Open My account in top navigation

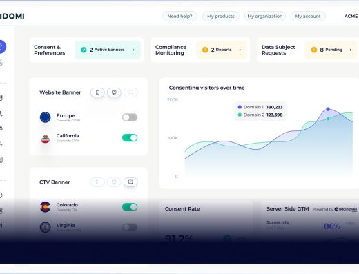[x=308, y=17]
